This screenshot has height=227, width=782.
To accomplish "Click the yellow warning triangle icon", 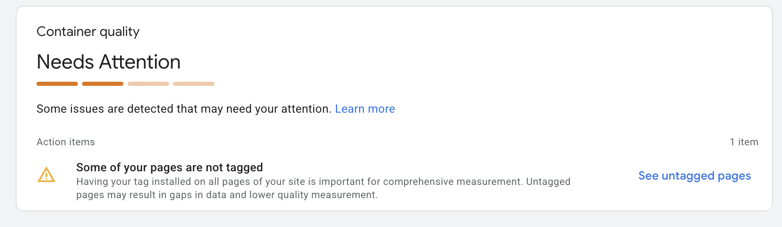I will pos(46,175).
